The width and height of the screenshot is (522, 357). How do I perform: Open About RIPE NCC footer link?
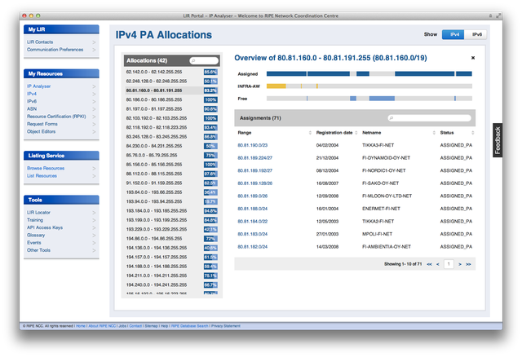[x=102, y=326]
